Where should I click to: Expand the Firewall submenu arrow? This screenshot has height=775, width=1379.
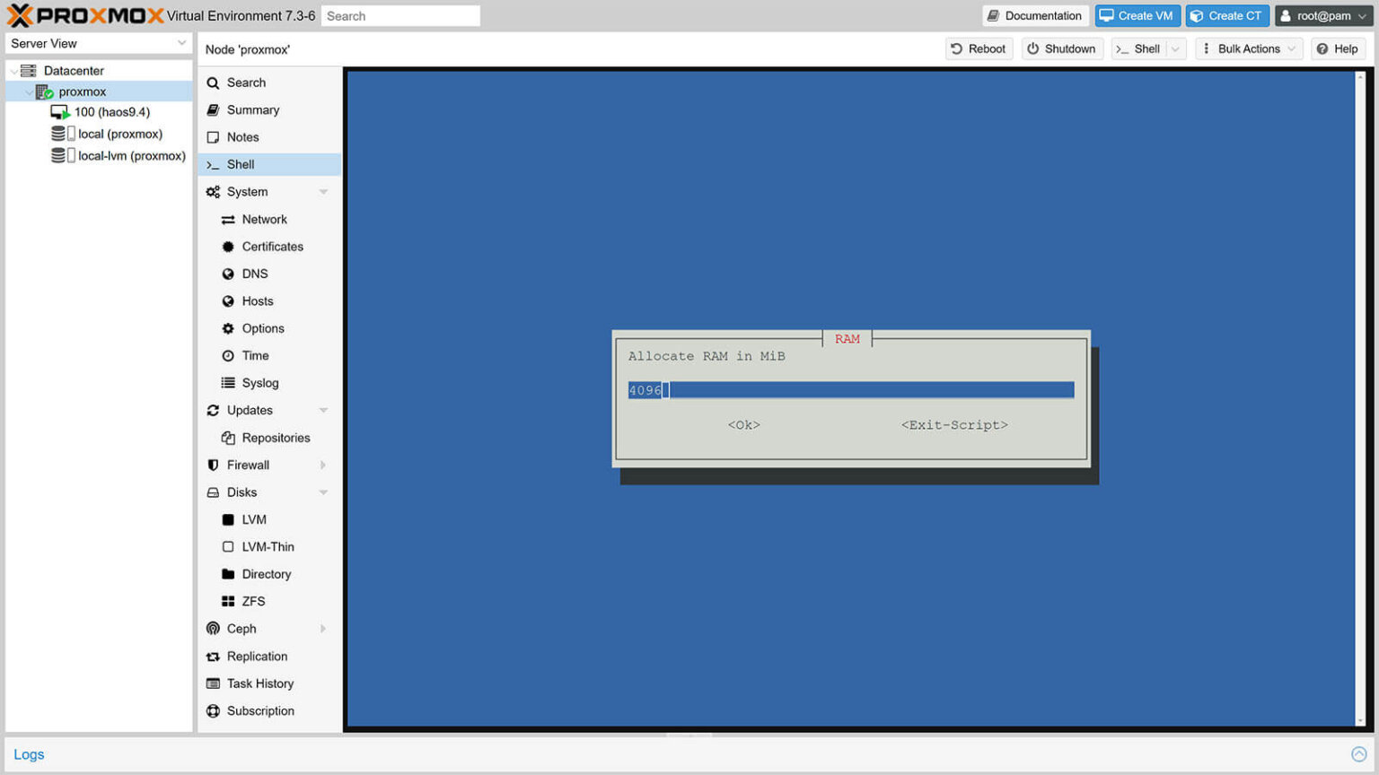(x=323, y=465)
